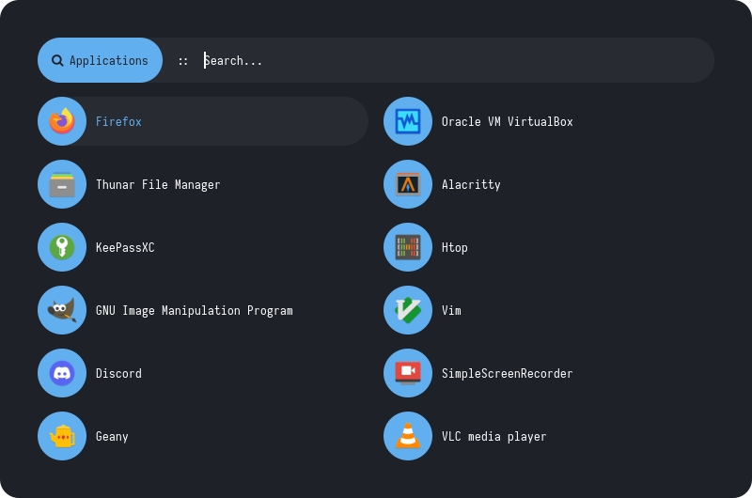
Task: Click the Oracle VM VirtualBox icon
Action: point(408,121)
